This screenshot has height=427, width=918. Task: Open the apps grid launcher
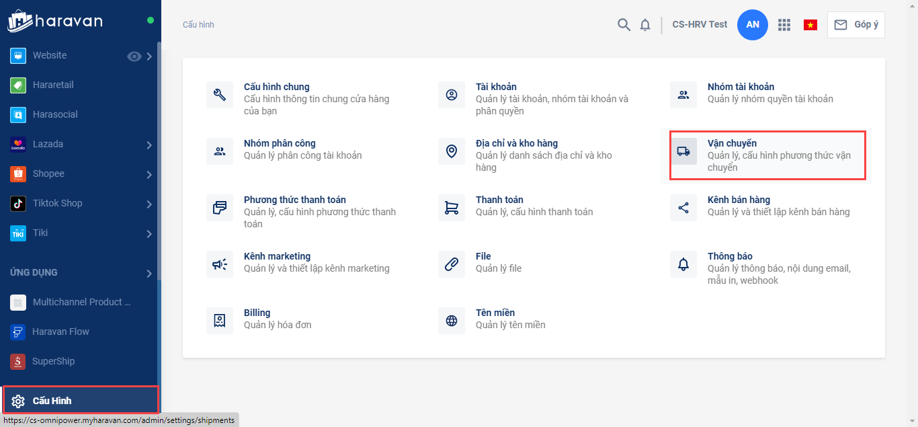point(784,25)
